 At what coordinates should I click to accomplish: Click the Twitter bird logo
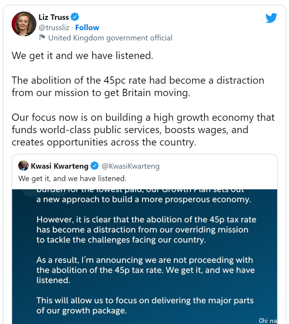[271, 18]
